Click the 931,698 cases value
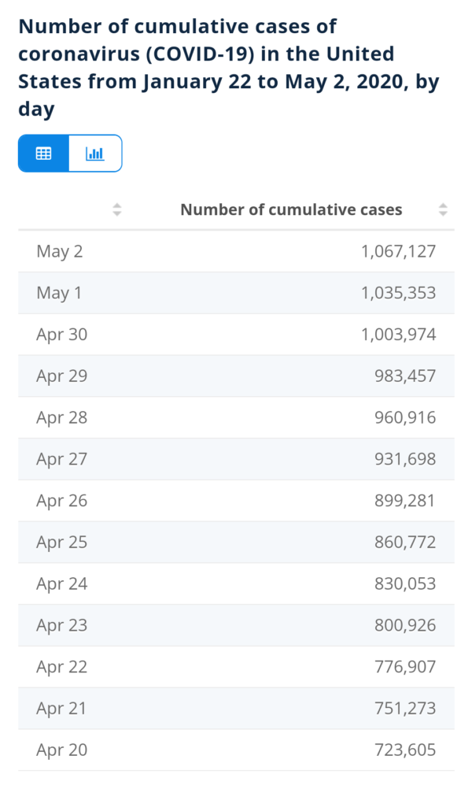Screen dimensions: 472x789 [x=404, y=459]
